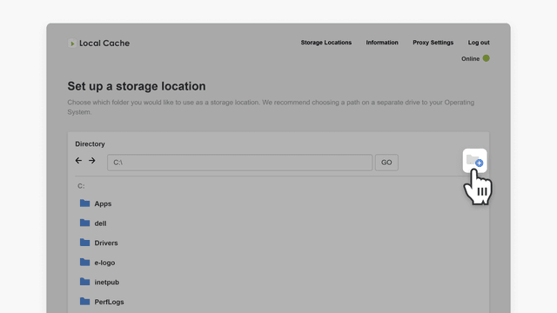Select the PerfLogs folder icon
This screenshot has height=313, width=557.
85,302
